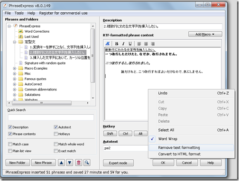The width and height of the screenshot is (239, 181).
Task: Click the Autotext field containing ;pe2
Action: coord(126,148)
